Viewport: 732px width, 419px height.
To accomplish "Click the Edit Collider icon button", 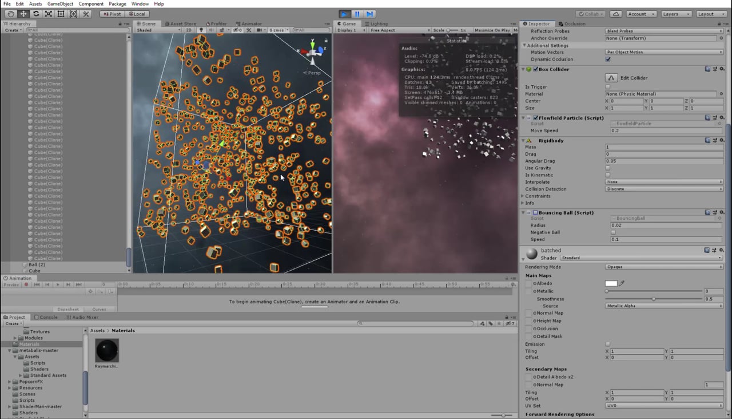I will [x=611, y=78].
